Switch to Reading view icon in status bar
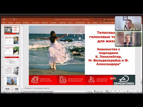143x107 pixels. click(x=115, y=91)
